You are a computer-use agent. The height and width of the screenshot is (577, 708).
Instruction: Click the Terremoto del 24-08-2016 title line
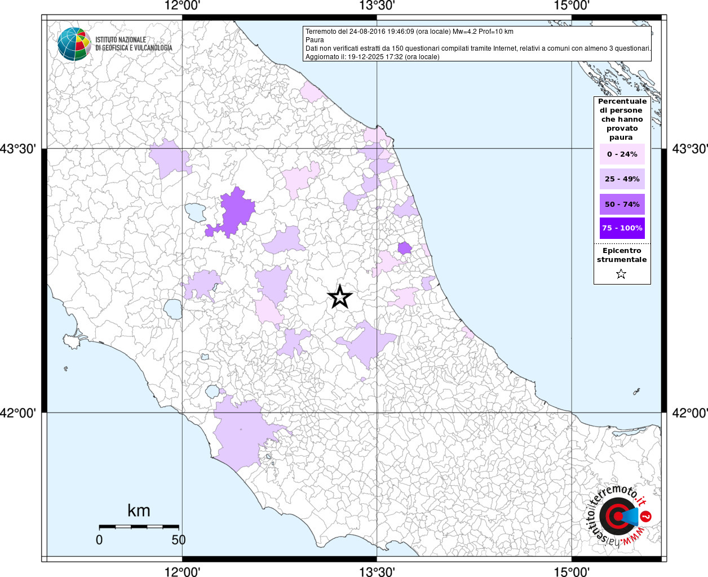pos(409,32)
